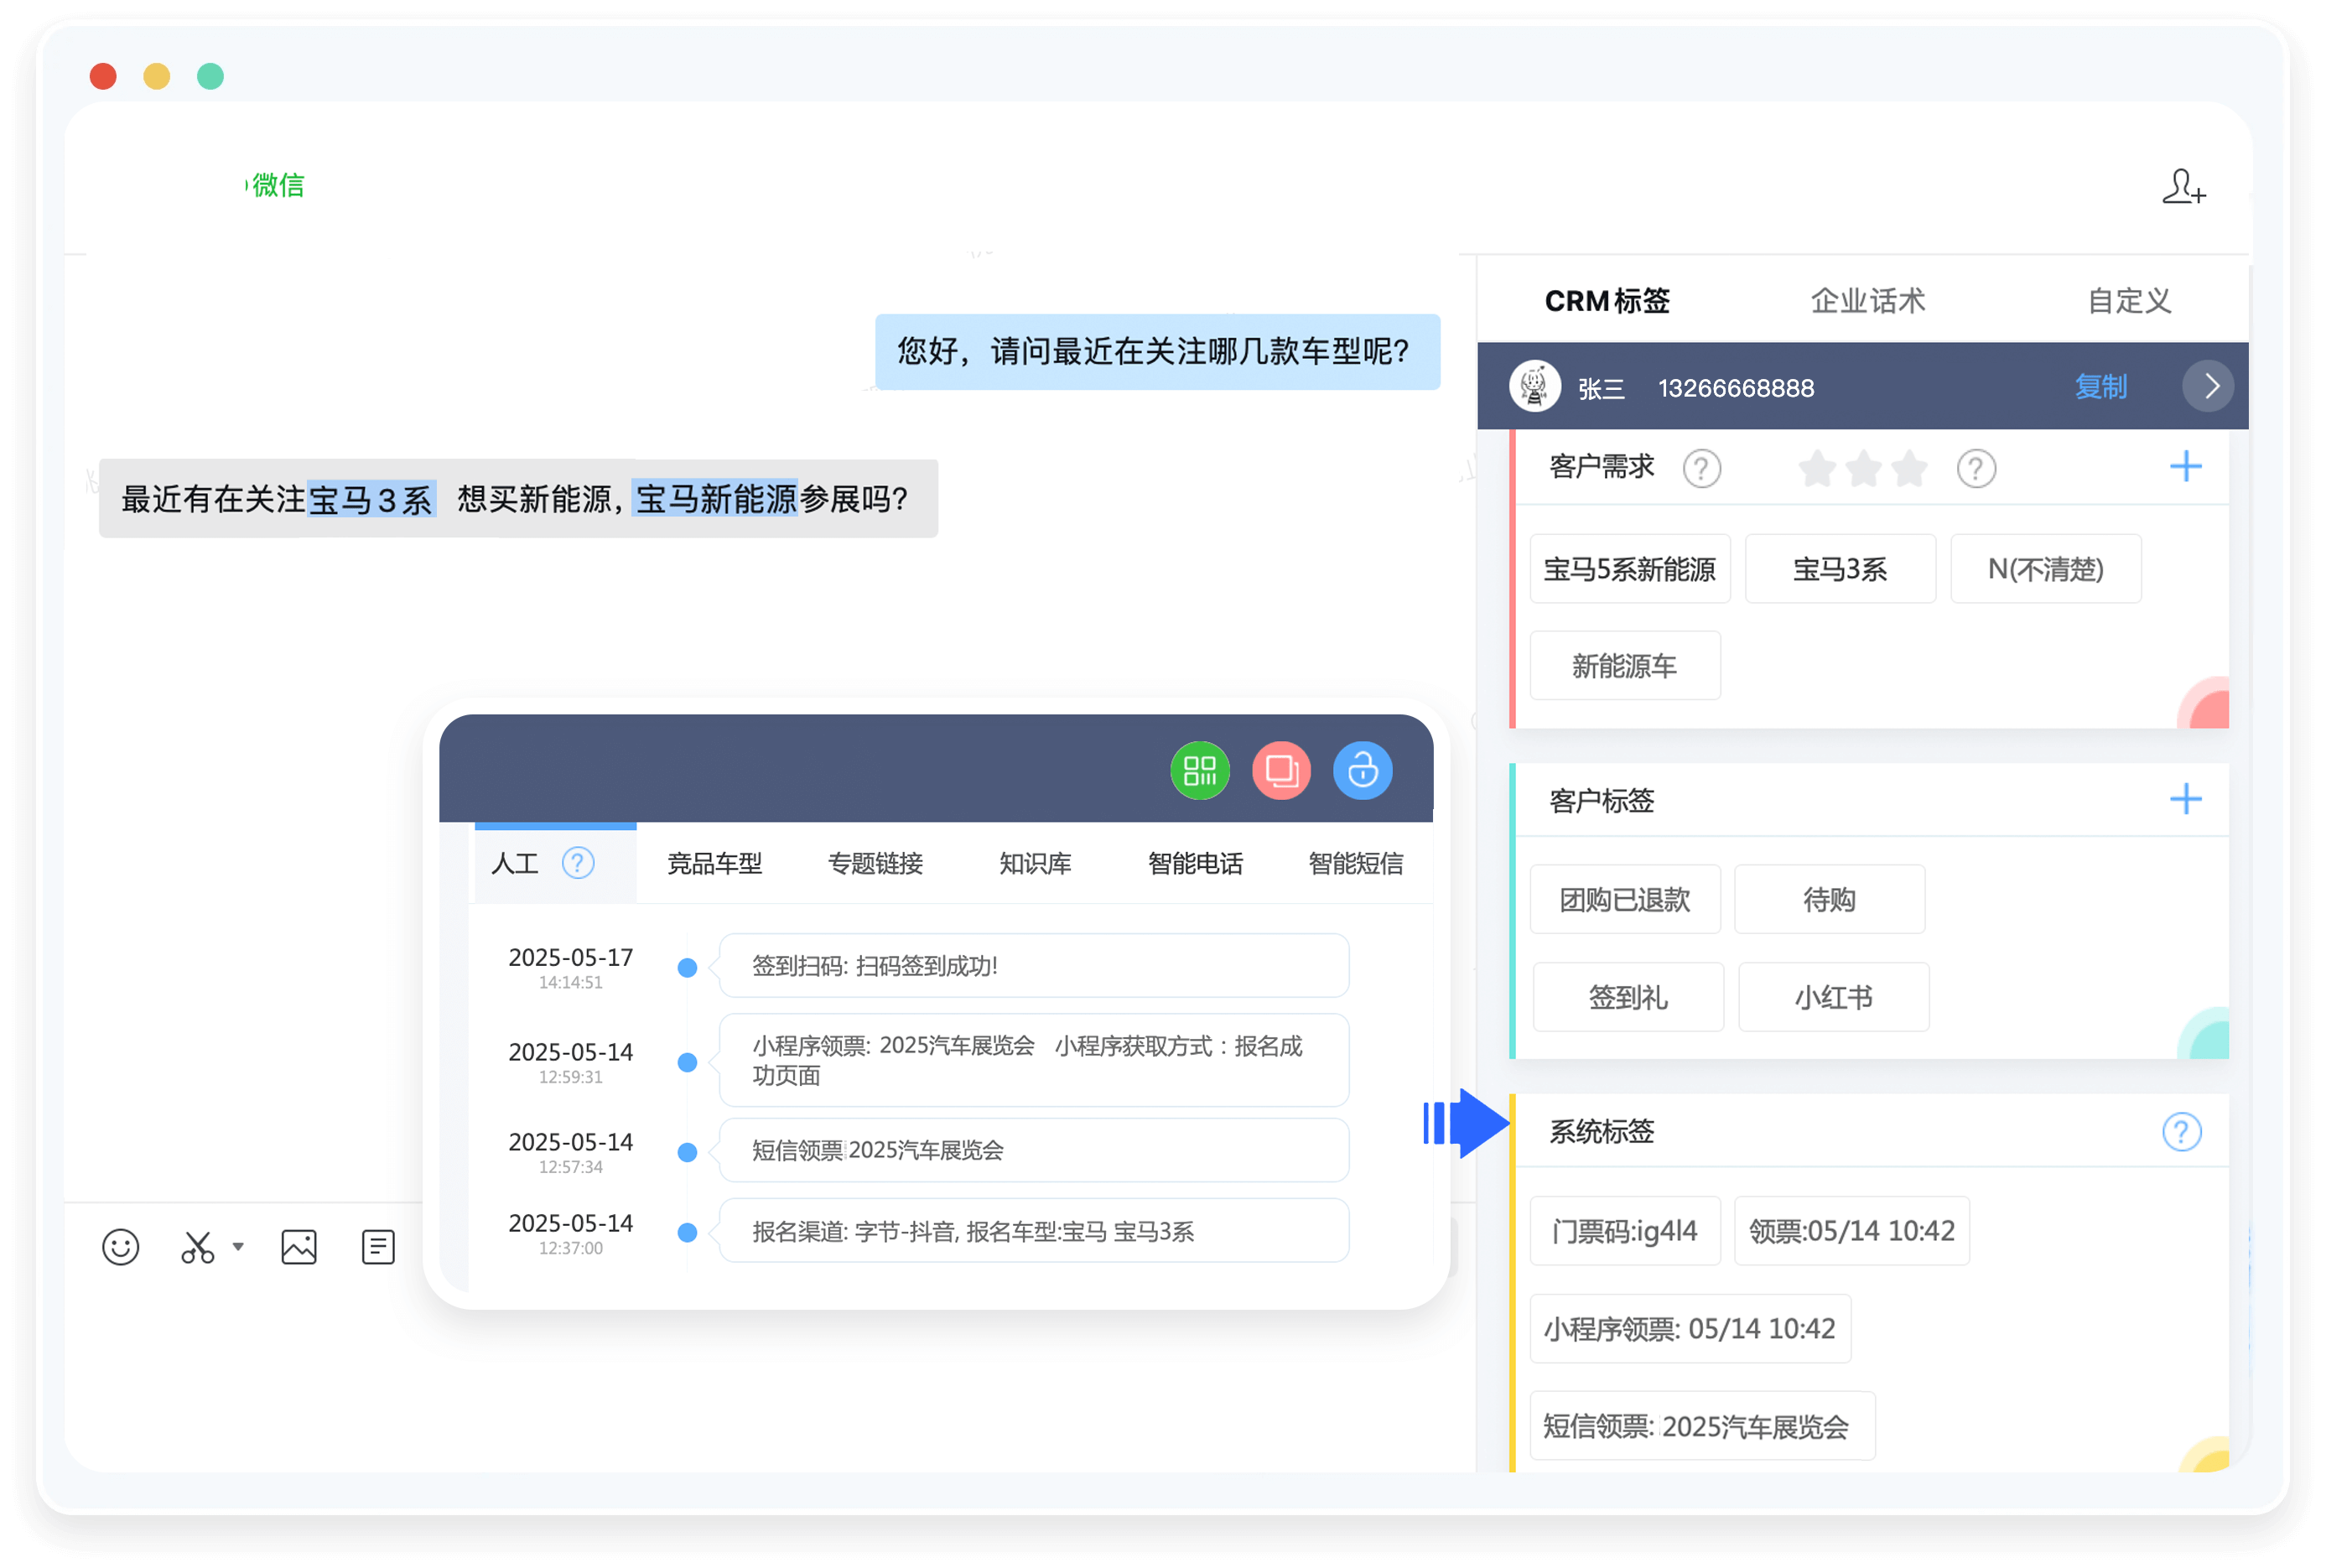Switch to CRM标签 tab
This screenshot has height=1568, width=2326.
click(x=1607, y=300)
